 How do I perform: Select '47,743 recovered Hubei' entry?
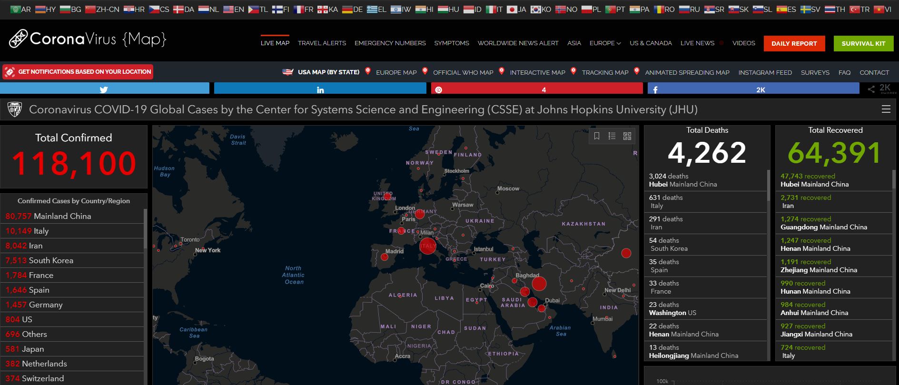pyautogui.click(x=834, y=180)
